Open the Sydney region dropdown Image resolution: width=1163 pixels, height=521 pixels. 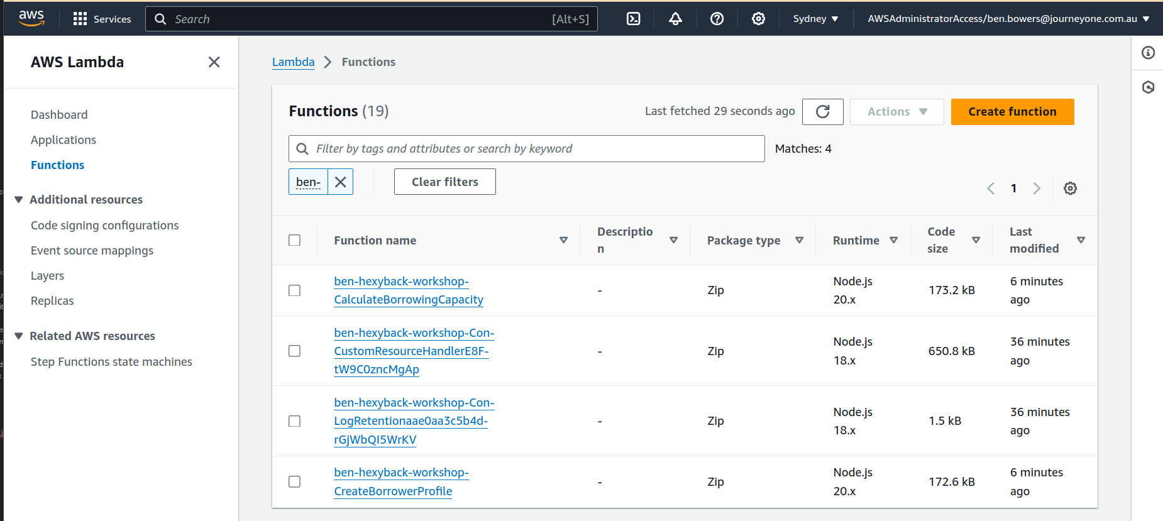pos(815,19)
